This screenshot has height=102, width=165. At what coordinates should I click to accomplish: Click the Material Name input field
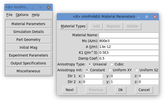tap(129, 35)
